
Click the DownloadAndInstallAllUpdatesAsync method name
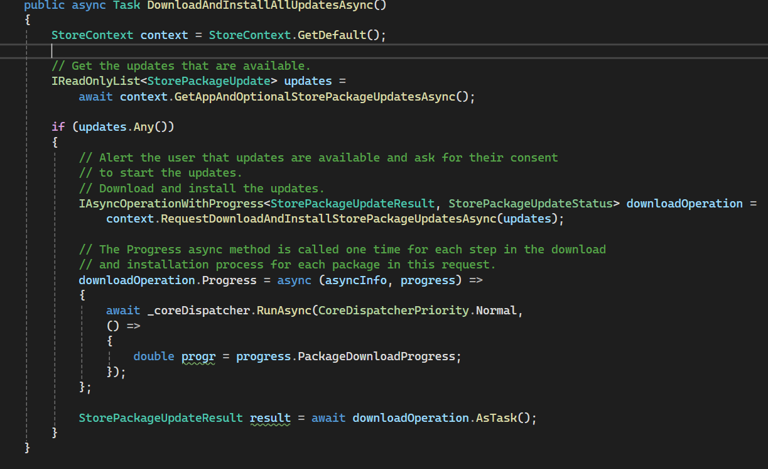(x=260, y=6)
